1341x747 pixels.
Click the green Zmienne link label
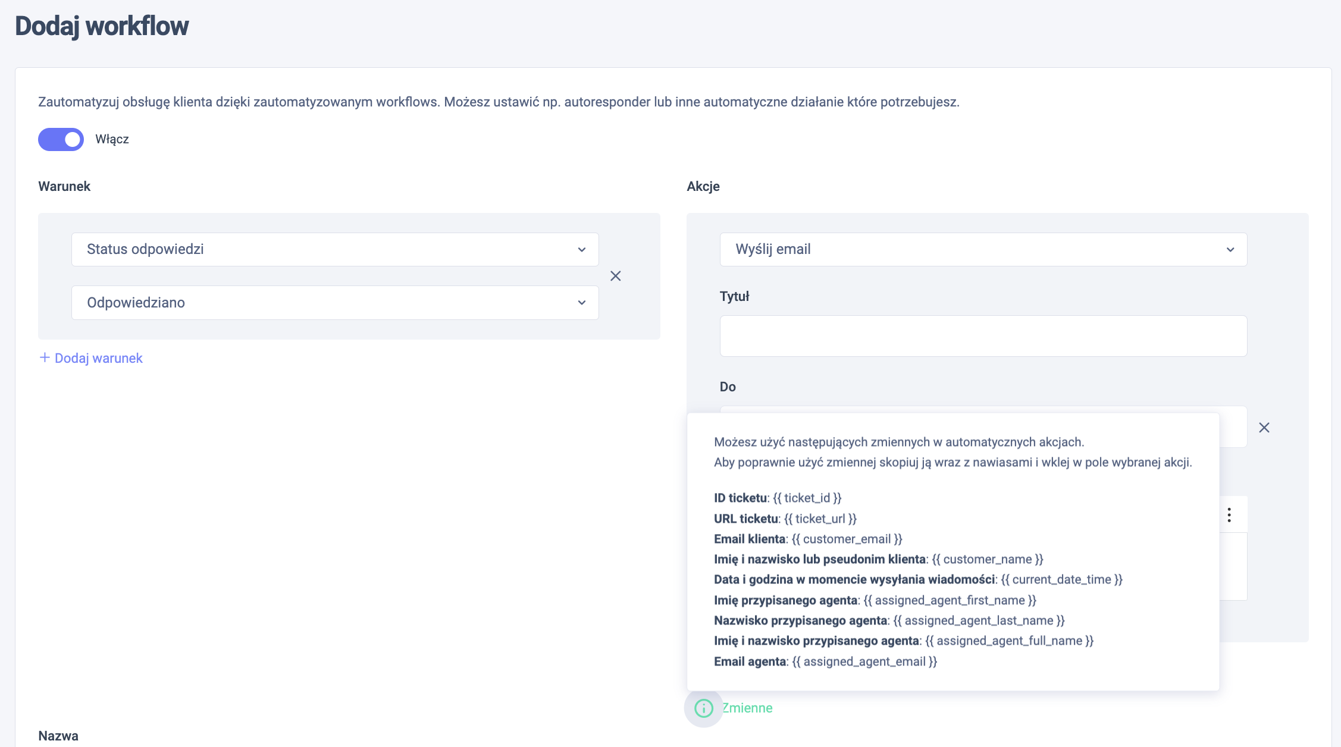coord(748,708)
